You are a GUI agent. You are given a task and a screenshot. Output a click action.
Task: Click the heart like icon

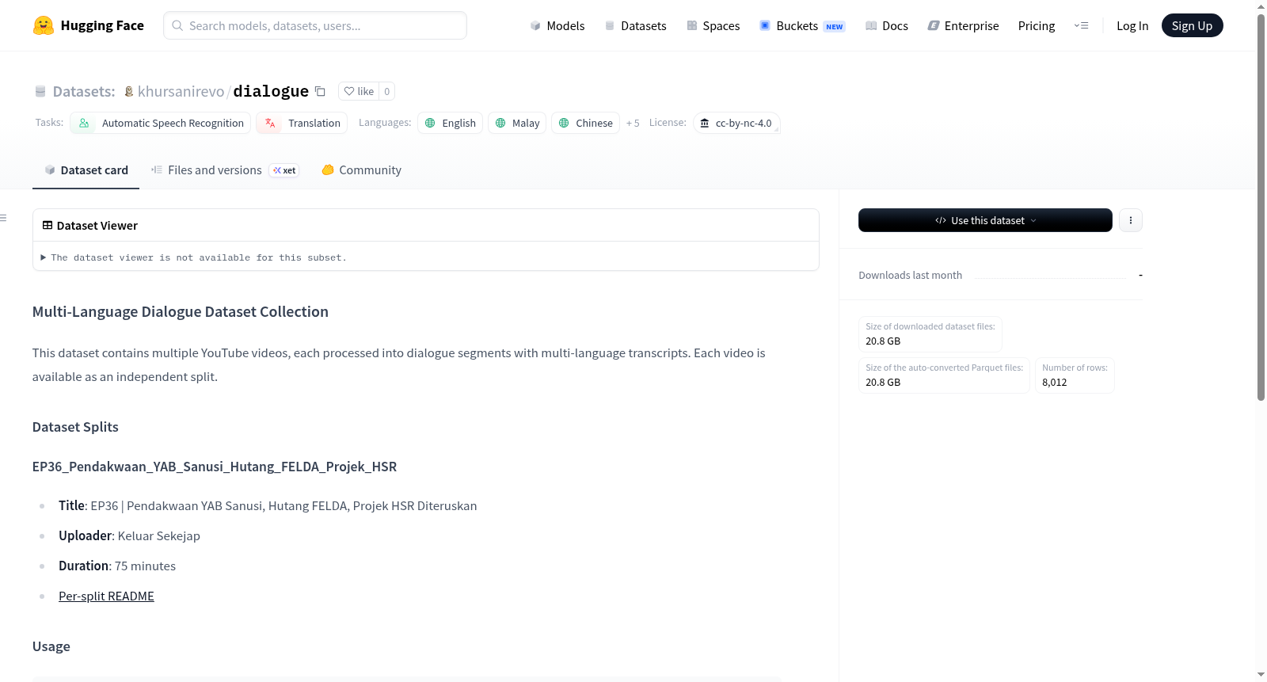point(349,91)
